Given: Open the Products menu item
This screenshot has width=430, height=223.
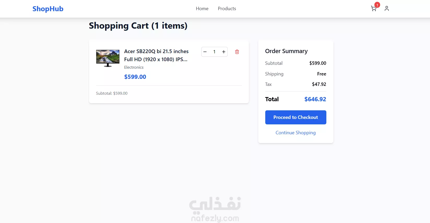Looking at the screenshot, I should (227, 9).
